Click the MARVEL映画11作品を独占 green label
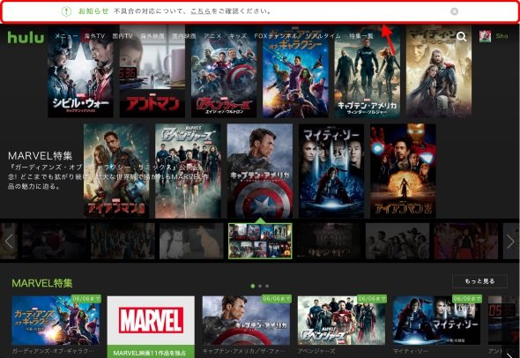Viewport: 520px width, 358px height. (x=151, y=353)
